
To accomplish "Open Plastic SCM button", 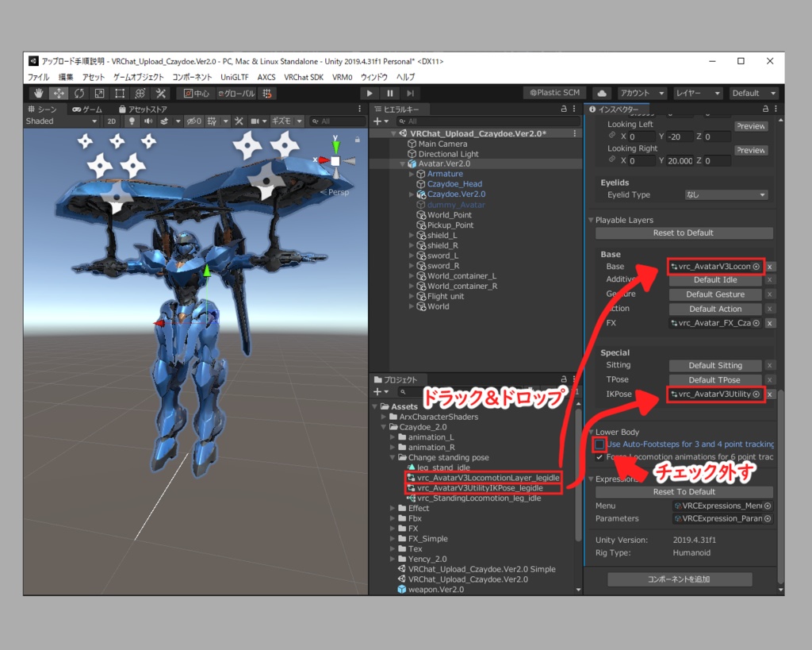I will 554,93.
